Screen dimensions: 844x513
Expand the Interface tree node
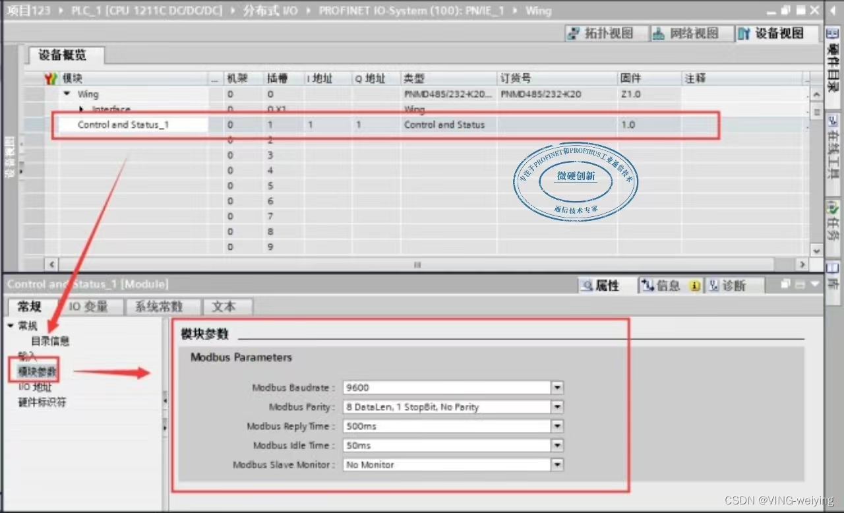tap(82, 109)
